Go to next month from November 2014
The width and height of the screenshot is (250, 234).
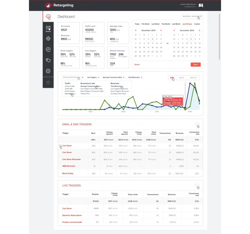click(161, 30)
